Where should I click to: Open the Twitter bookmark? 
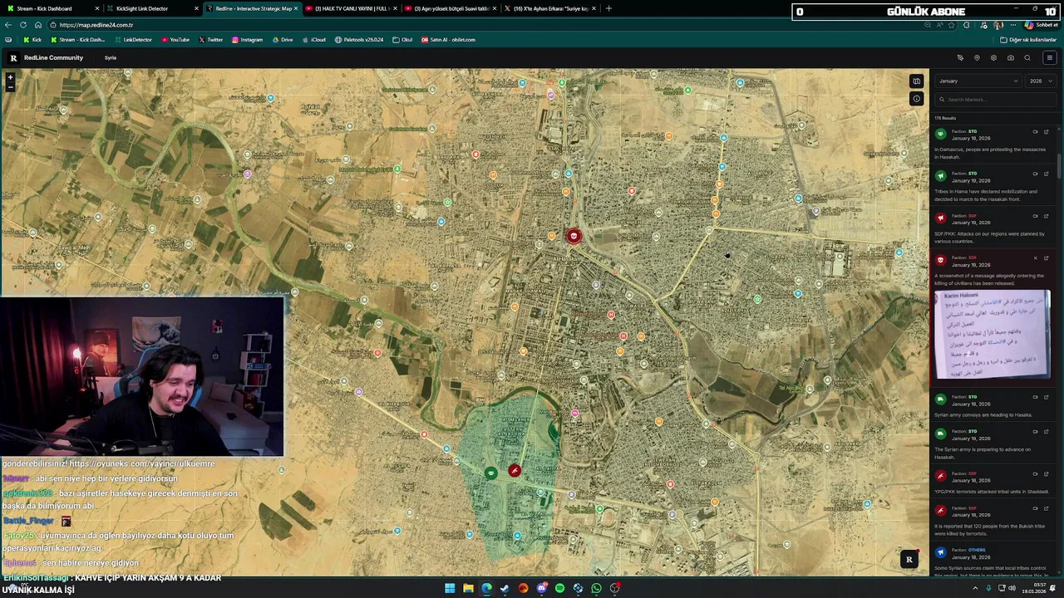point(210,40)
